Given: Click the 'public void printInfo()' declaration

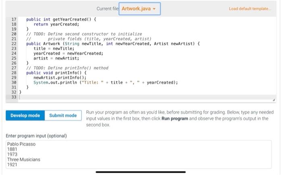Looking at the screenshot, I should (x=56, y=73).
